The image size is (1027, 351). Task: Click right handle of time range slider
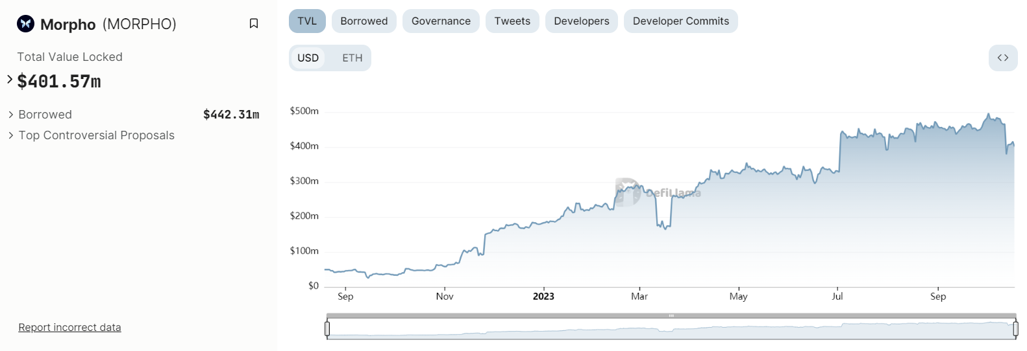coord(1015,329)
